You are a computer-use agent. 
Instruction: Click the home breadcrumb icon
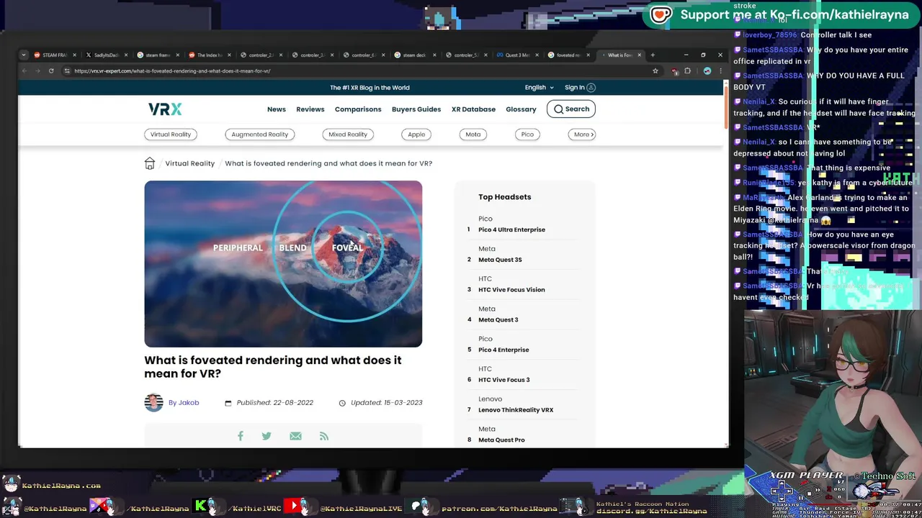point(150,163)
